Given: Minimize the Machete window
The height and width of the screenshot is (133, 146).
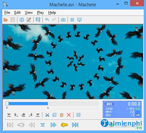Looking at the screenshot, I should (118, 4).
